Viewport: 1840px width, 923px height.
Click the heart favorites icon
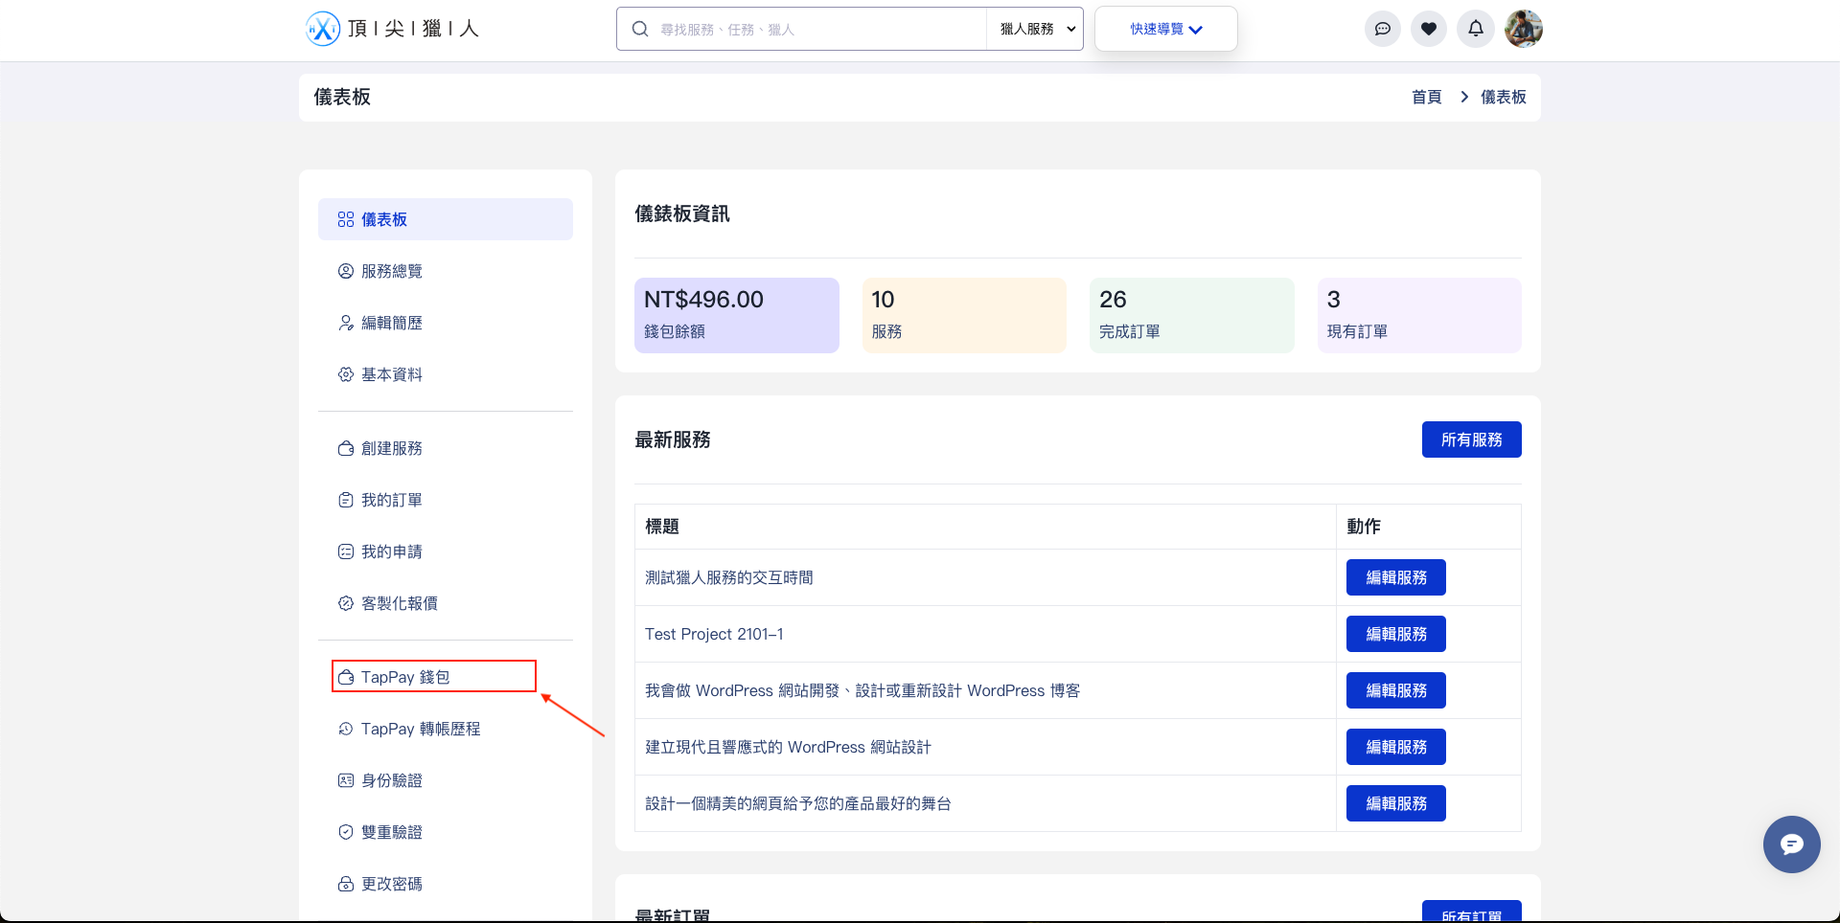point(1428,29)
